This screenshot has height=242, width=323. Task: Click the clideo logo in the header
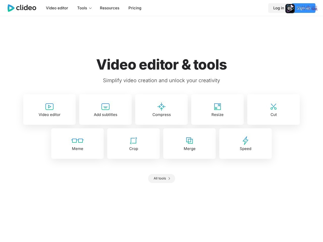click(x=22, y=8)
